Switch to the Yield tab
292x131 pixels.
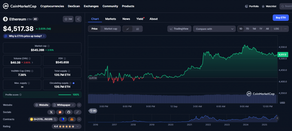(140, 19)
